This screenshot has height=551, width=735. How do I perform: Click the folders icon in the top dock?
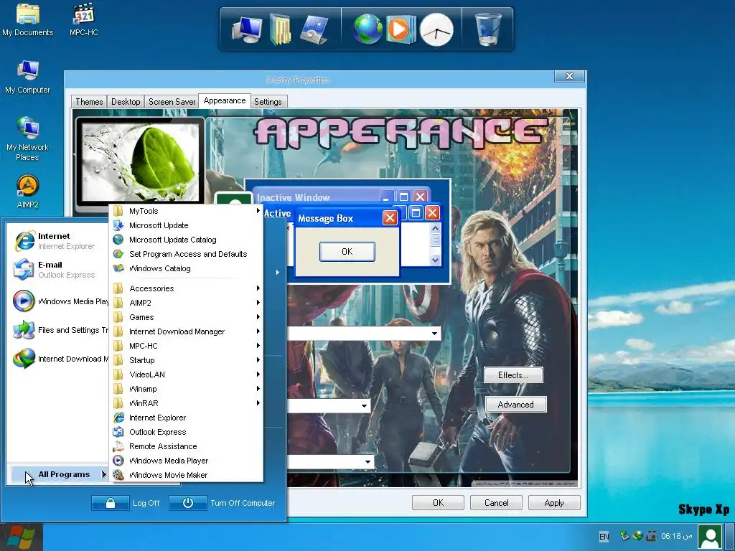coord(281,29)
